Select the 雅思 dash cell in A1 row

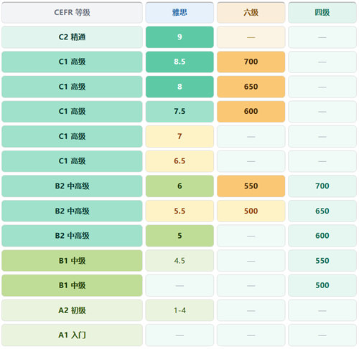click(x=179, y=335)
